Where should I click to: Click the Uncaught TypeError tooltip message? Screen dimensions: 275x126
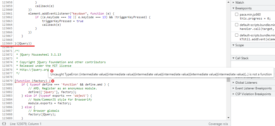pos(161,74)
